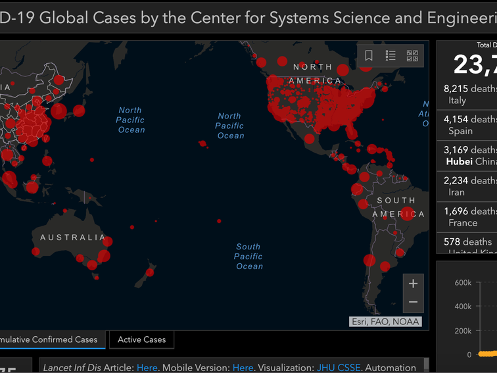Open the Lancet article Here link
This screenshot has width=497, height=373.
point(147,368)
